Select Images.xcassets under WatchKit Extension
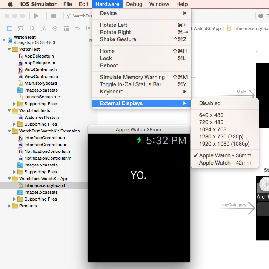 [x=41, y=165]
